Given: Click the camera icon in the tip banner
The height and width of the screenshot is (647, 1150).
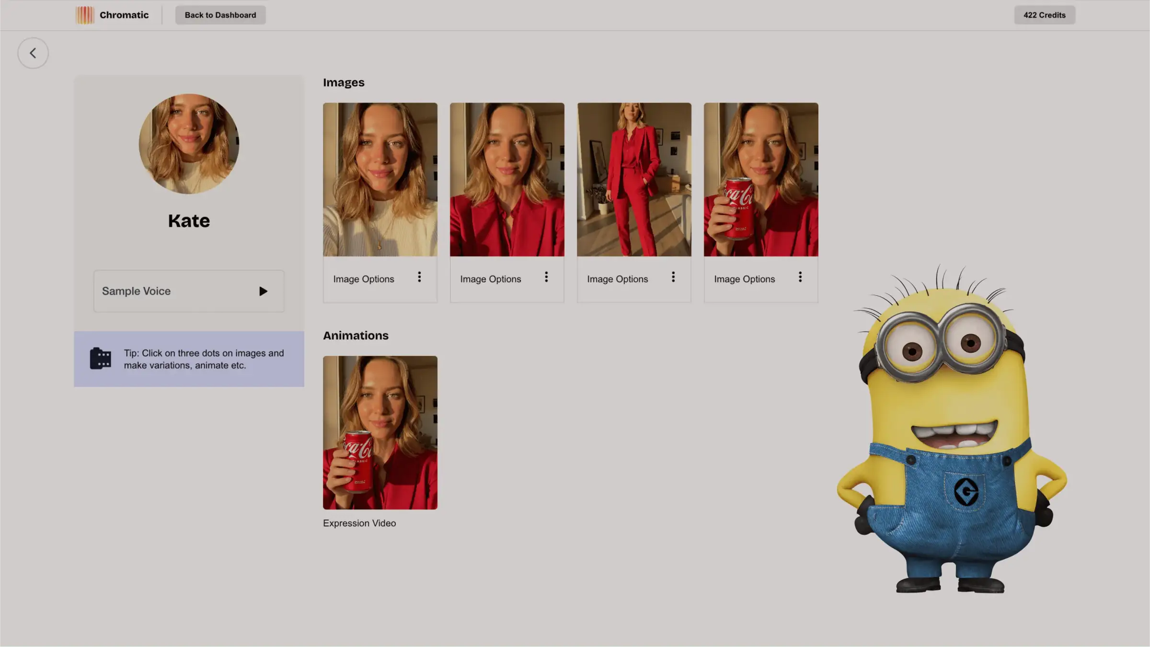Looking at the screenshot, I should tap(100, 358).
